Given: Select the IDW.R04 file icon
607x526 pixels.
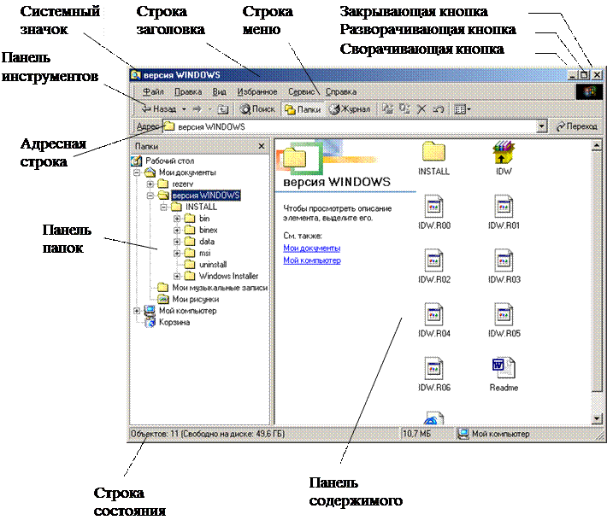Looking at the screenshot, I should click(433, 314).
